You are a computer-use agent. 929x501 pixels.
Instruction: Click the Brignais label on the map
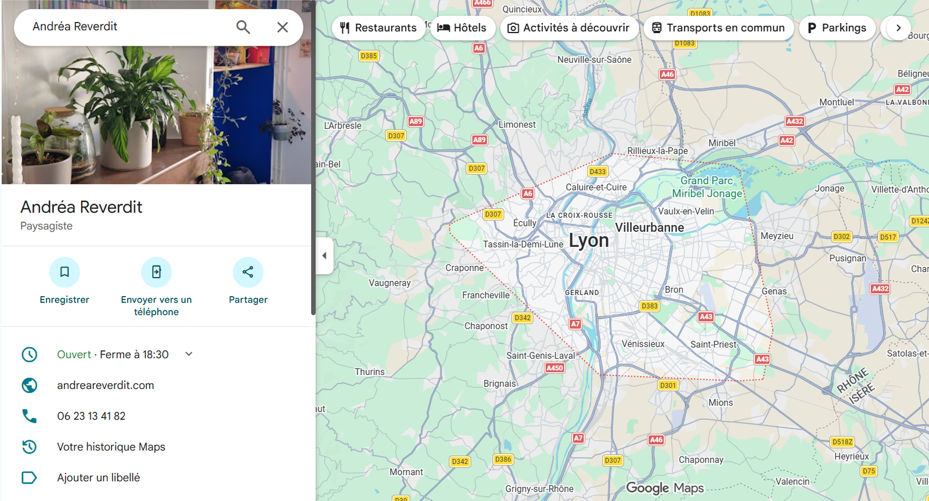pyautogui.click(x=500, y=384)
